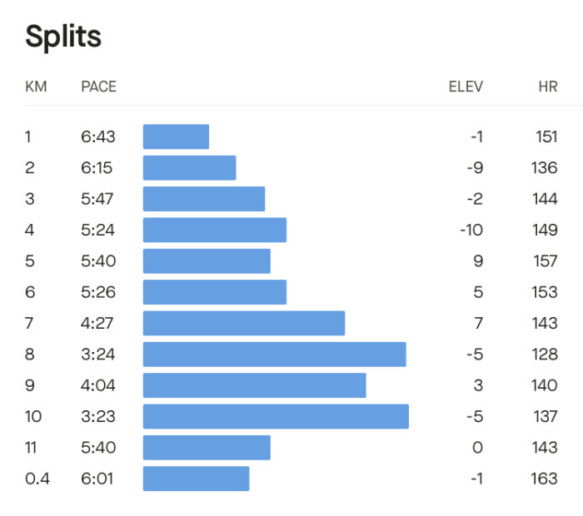Select the kilometer 11 pace bar
Screen dimensions: 583x516
click(x=207, y=448)
